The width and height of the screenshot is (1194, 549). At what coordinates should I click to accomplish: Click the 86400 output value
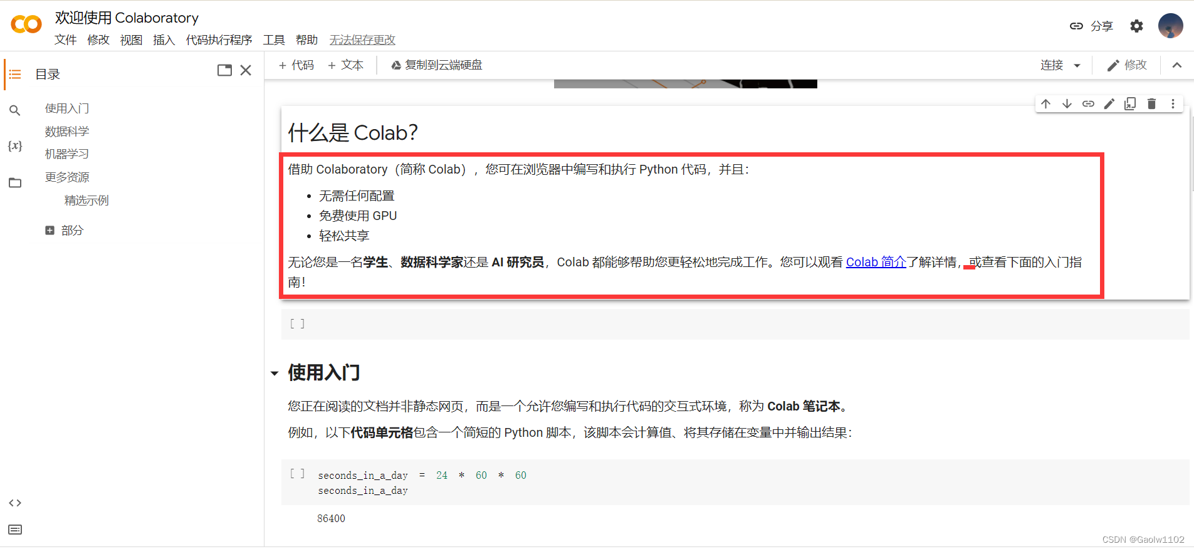331,519
